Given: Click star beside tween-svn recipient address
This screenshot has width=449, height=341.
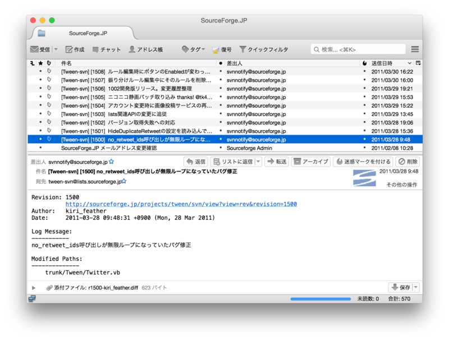Looking at the screenshot, I should (x=124, y=181).
